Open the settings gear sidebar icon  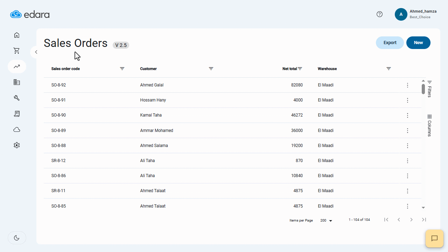pos(16,145)
